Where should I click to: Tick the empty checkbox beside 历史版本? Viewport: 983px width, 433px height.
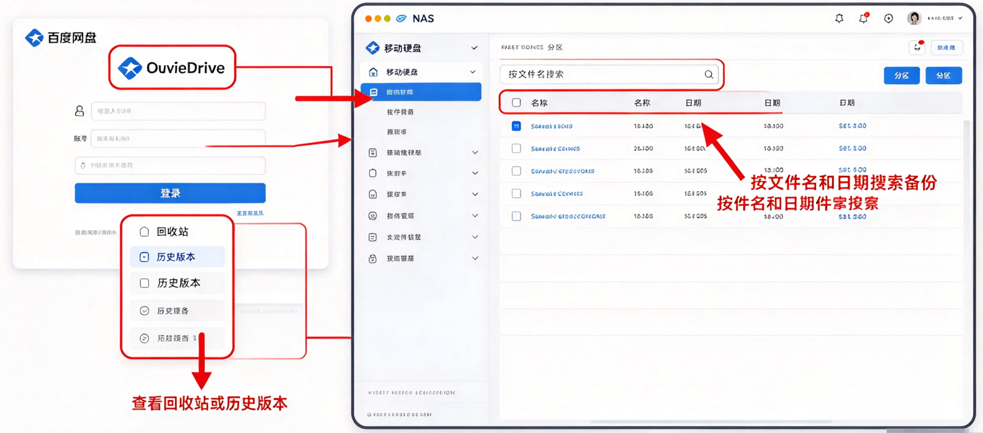145,283
